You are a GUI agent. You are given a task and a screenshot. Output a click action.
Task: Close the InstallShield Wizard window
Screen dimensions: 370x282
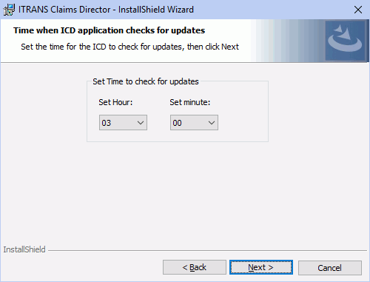358,10
